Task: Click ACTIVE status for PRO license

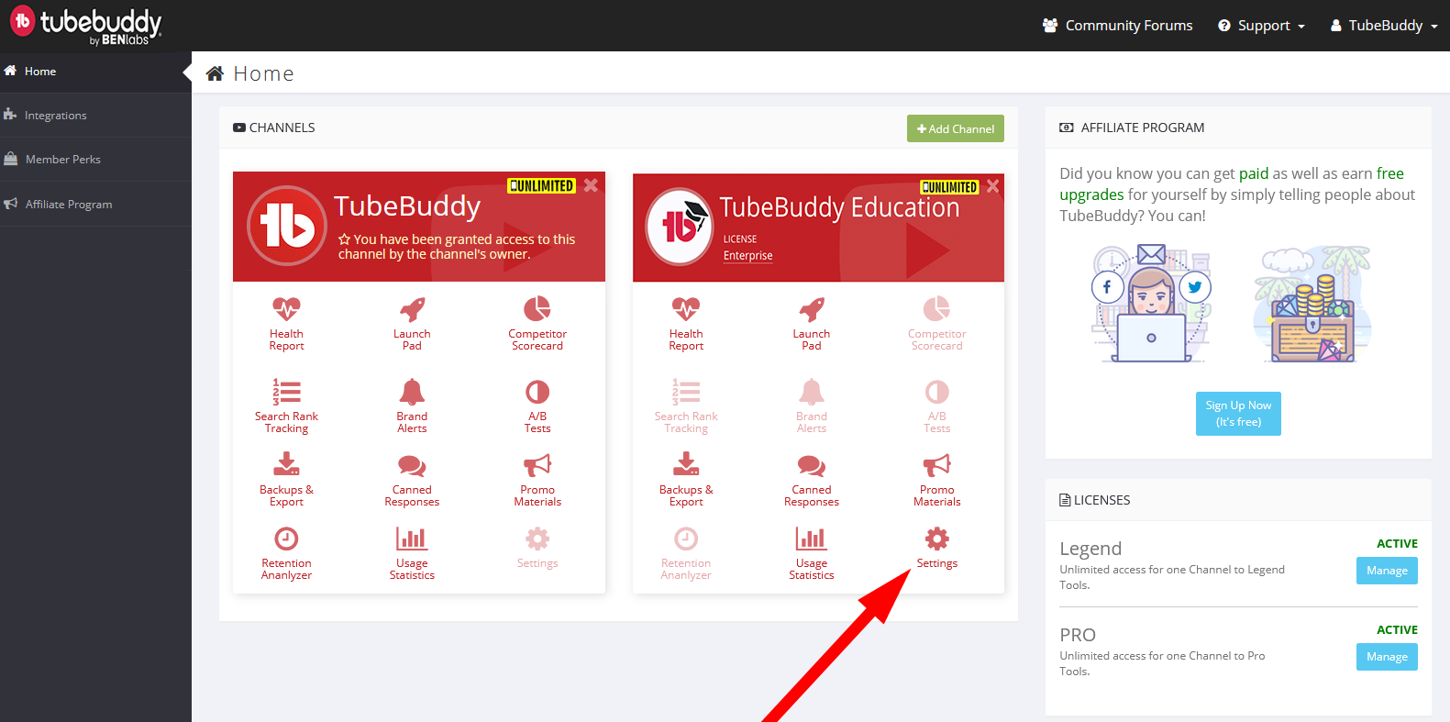Action: pos(1397,630)
